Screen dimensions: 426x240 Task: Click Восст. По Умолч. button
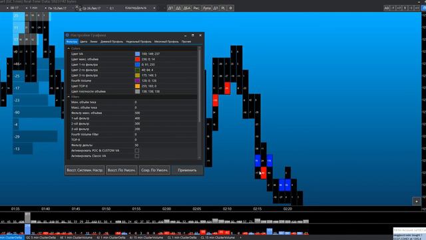121,170
